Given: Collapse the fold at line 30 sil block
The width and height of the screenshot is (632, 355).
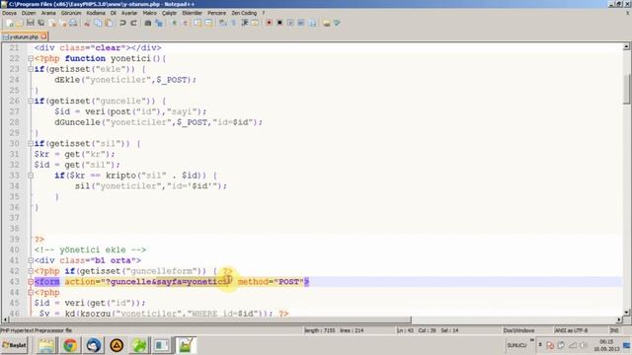Looking at the screenshot, I should tap(31, 144).
